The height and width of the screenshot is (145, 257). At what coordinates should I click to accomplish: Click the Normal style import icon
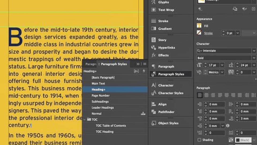(x=143, y=113)
